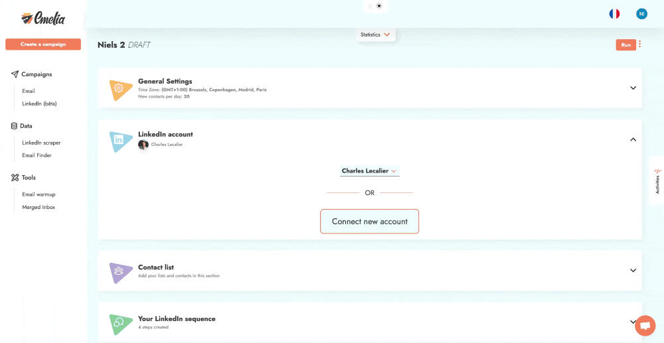Click the Contact list people icon
The height and width of the screenshot is (343, 664).
pos(118,272)
